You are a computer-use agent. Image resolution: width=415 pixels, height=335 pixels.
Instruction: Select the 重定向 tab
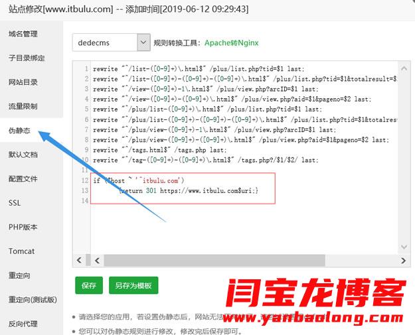point(19,275)
